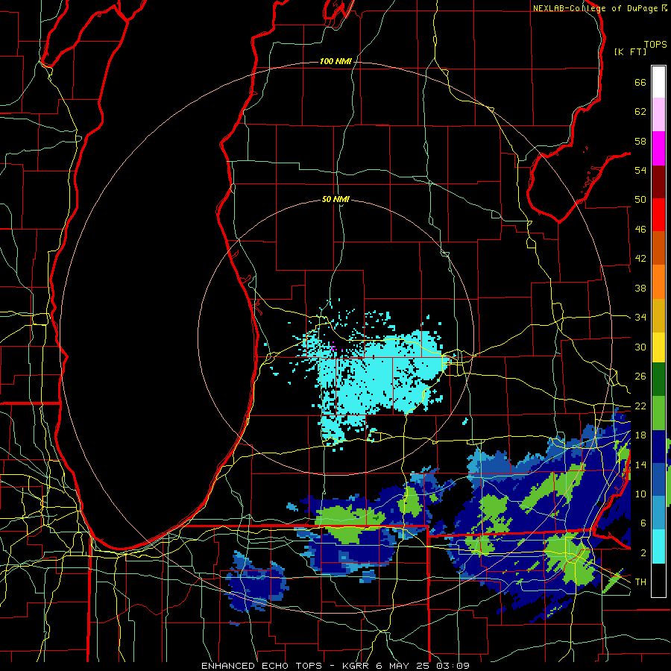Image resolution: width=671 pixels, height=671 pixels.
Task: Click the 'TH' threshold legend label
Action: pyautogui.click(x=640, y=582)
